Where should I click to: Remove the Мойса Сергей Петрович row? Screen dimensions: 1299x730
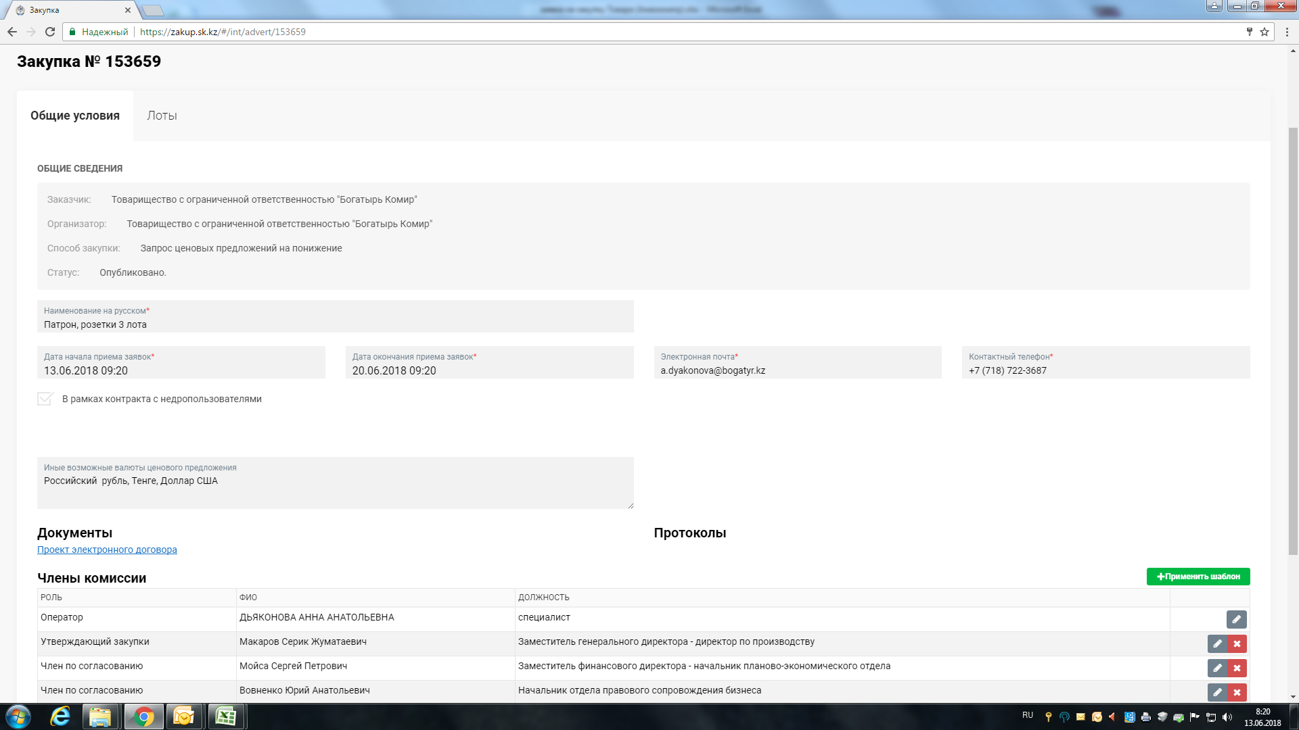1237,668
